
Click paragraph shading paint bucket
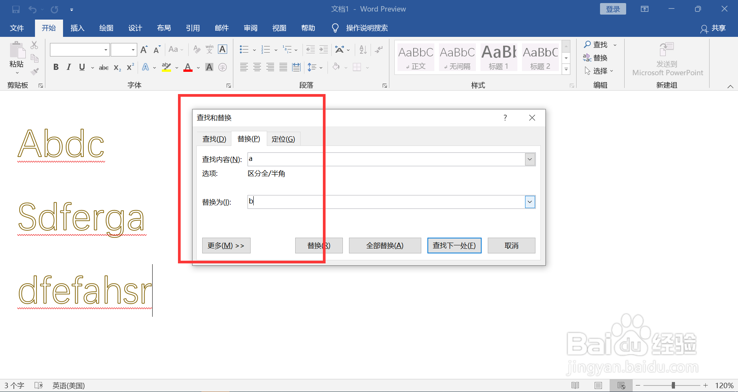(336, 67)
